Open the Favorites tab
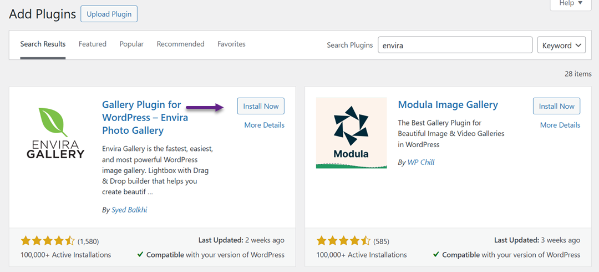 coord(231,44)
